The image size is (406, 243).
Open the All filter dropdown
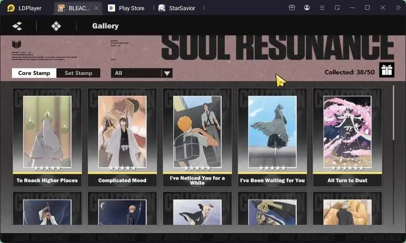tap(142, 73)
